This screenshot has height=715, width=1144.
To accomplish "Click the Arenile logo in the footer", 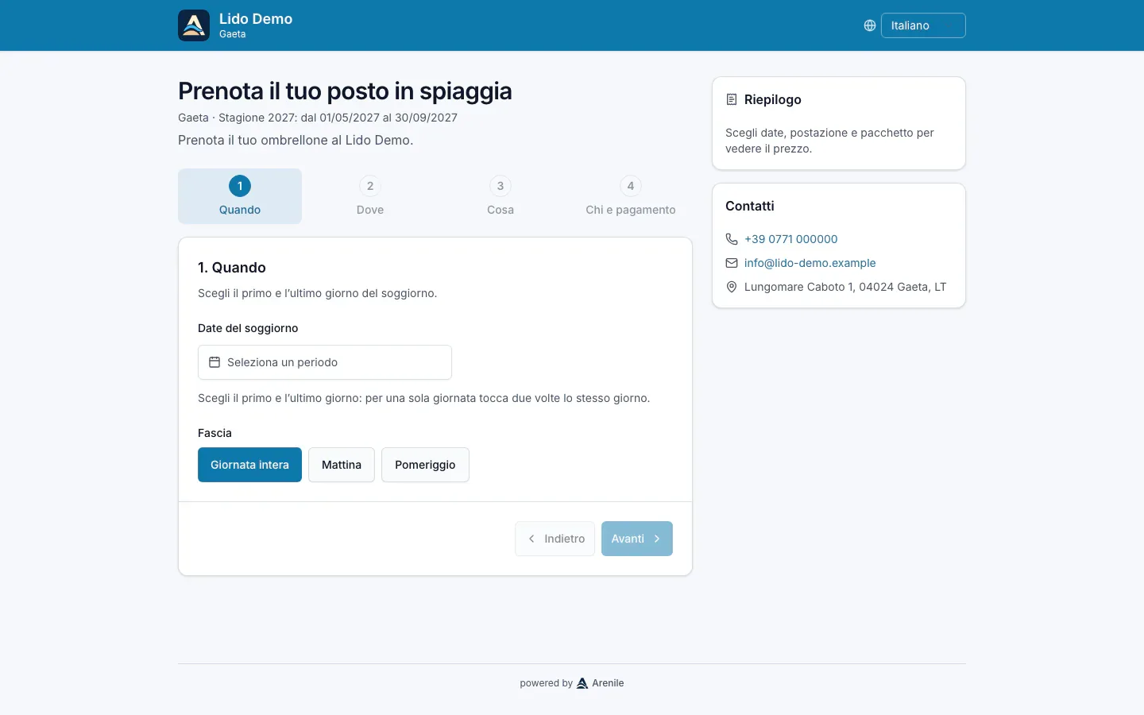I will (x=582, y=683).
